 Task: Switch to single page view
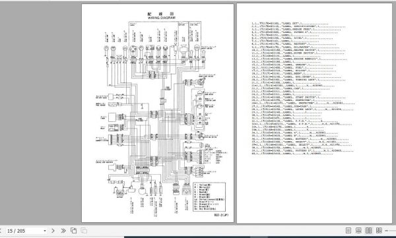pyautogui.click(x=348, y=231)
